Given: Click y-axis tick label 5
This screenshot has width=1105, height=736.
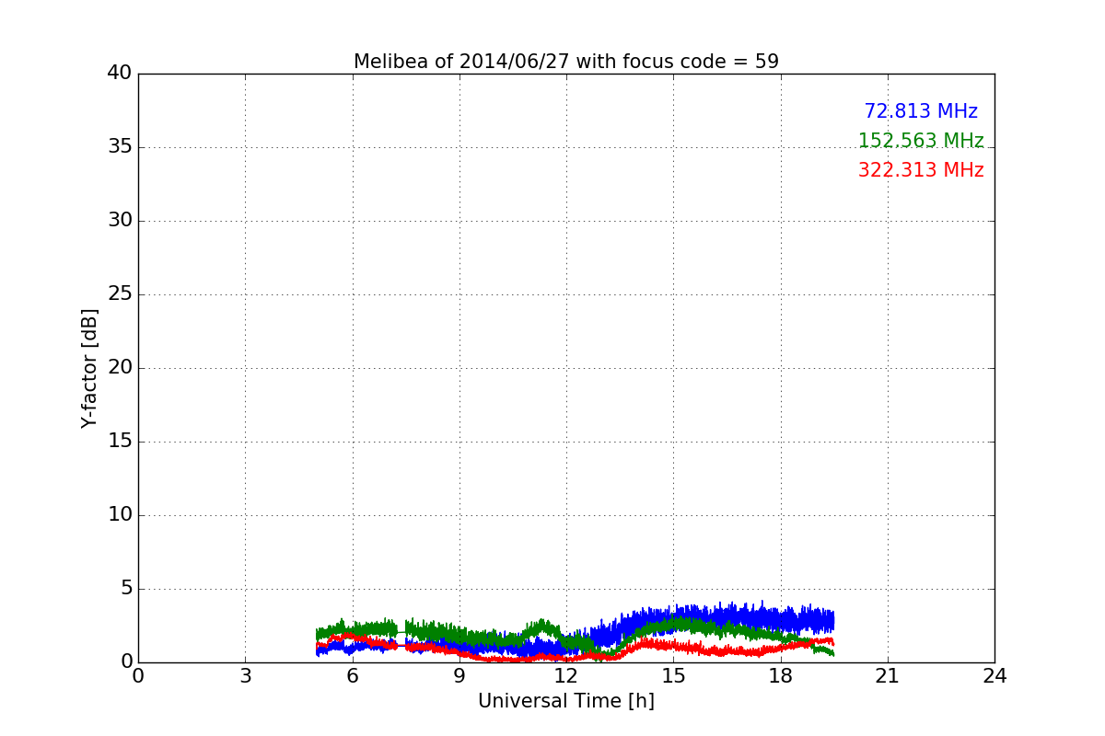Looking at the screenshot, I should coord(126,589).
